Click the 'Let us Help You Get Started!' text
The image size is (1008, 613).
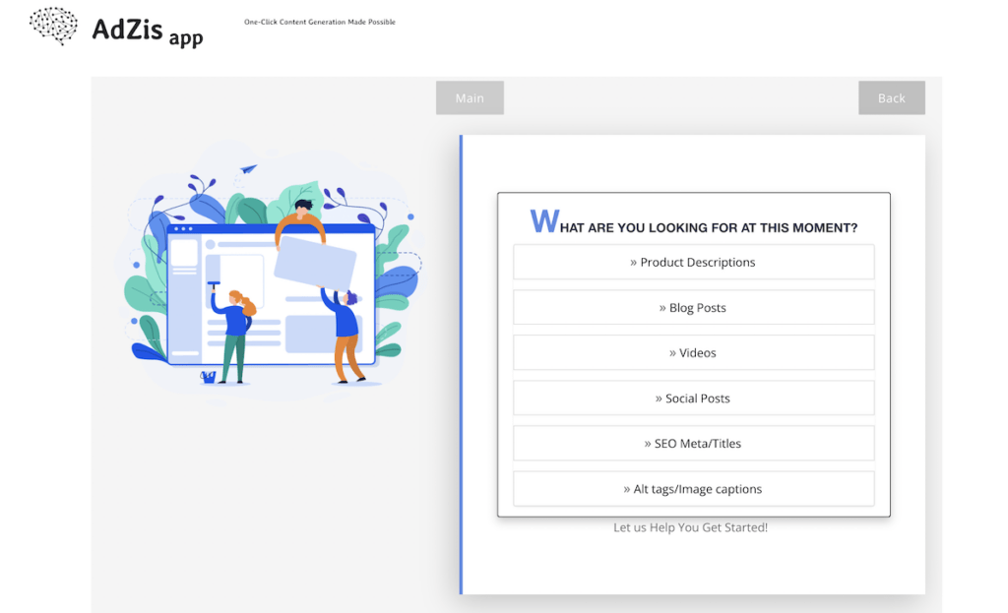[x=690, y=527]
